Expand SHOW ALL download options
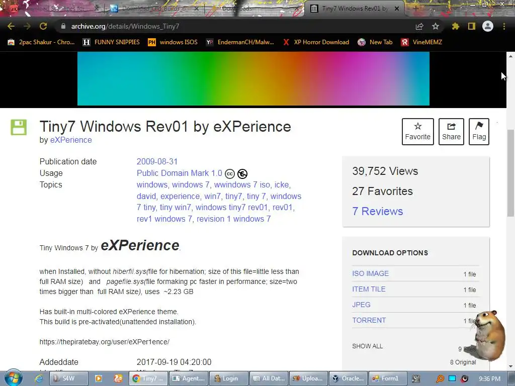 point(367,346)
